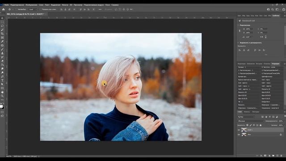The image size is (286, 161).
Task: Hide Слой 1 with its eye icon
Action: pos(239,130)
